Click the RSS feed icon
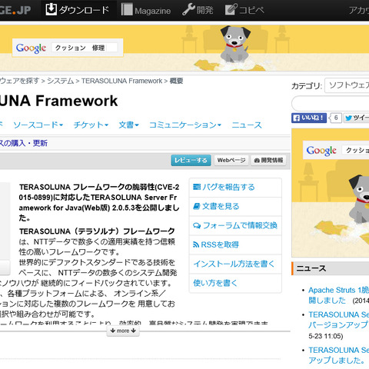 [196, 244]
